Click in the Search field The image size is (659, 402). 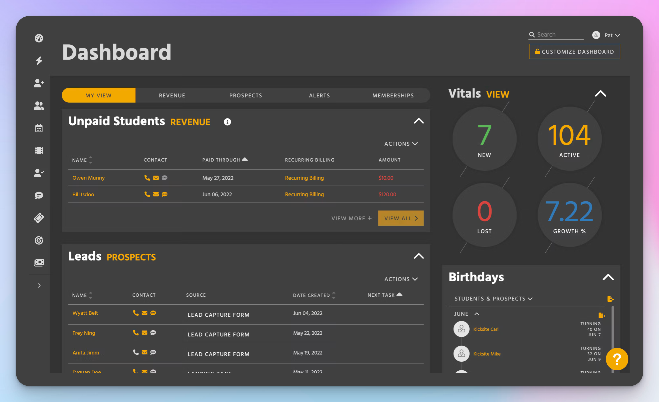click(x=556, y=35)
